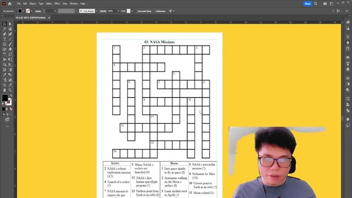Open the graphic Style dropdown arrow
Image resolution: width=352 pixels, height=198 pixels.
(132, 11)
